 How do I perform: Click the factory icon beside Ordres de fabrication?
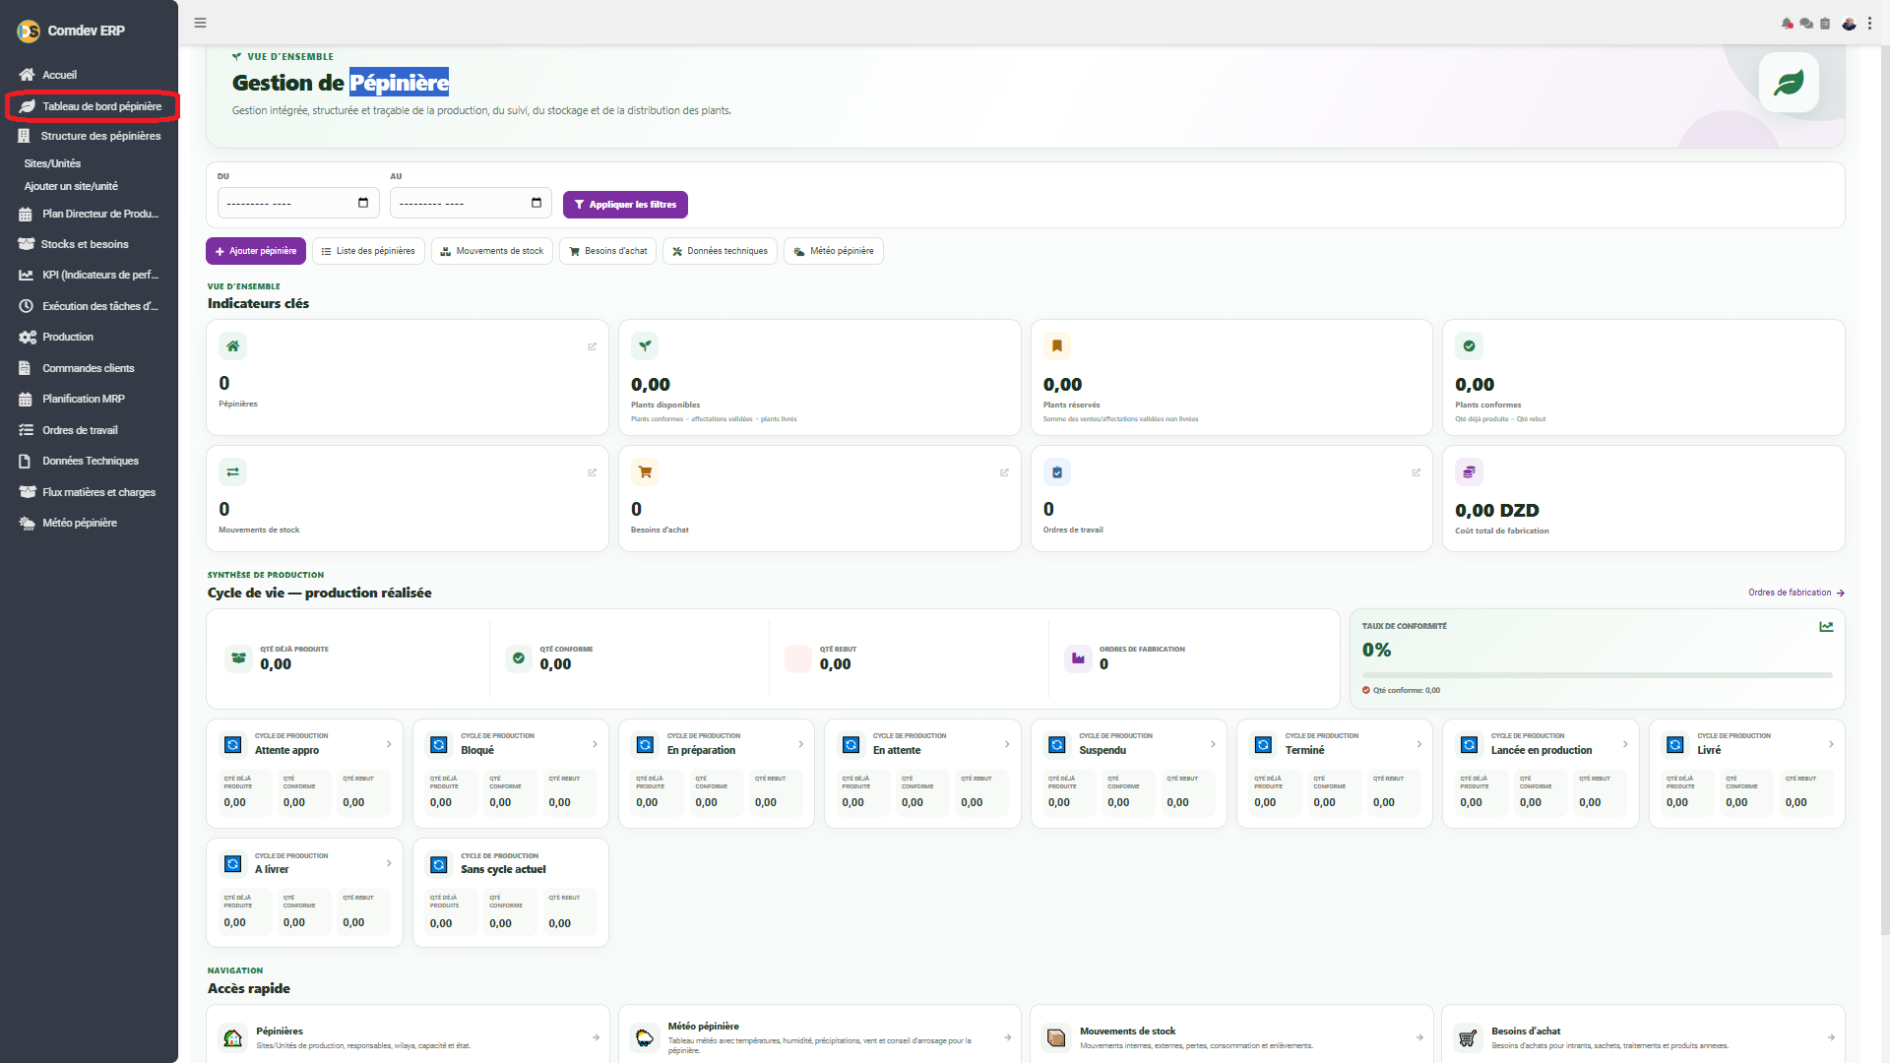tap(1078, 658)
